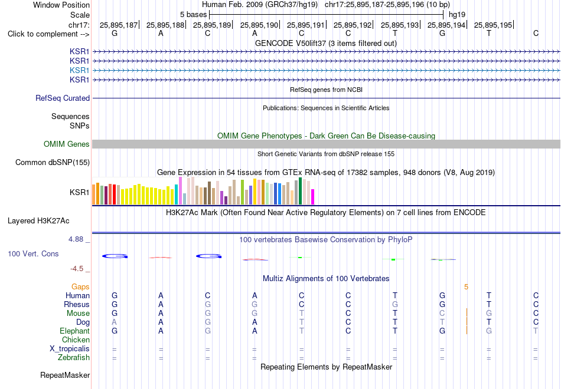
Task: Click the 4.88 PhyloP upper limit value
Action: (76, 239)
